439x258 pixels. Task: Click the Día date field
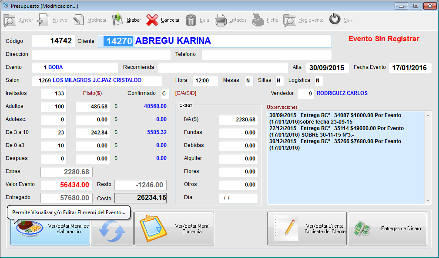pyautogui.click(x=238, y=198)
